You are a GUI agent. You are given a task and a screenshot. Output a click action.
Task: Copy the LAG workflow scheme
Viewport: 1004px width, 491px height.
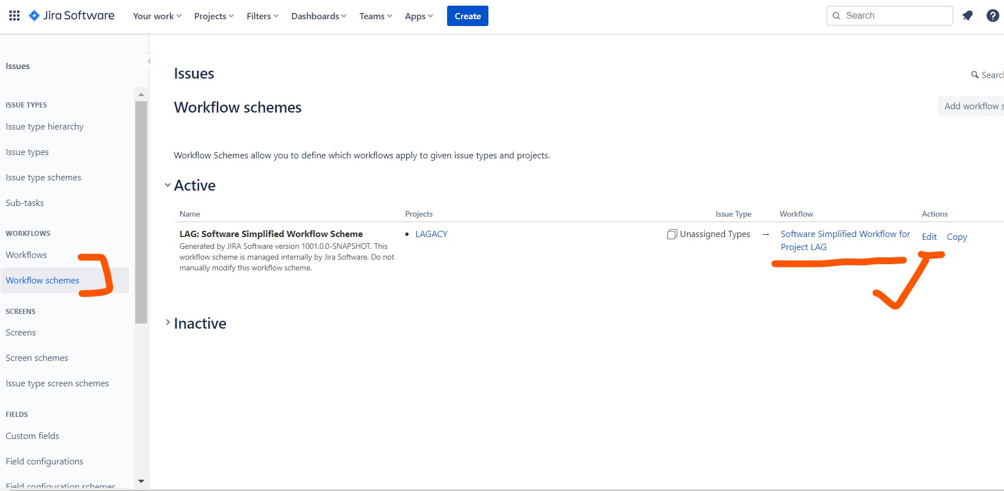(956, 237)
